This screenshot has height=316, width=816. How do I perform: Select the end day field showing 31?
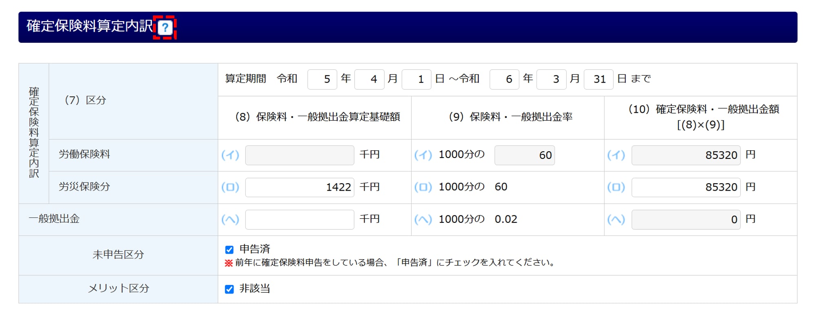(599, 79)
